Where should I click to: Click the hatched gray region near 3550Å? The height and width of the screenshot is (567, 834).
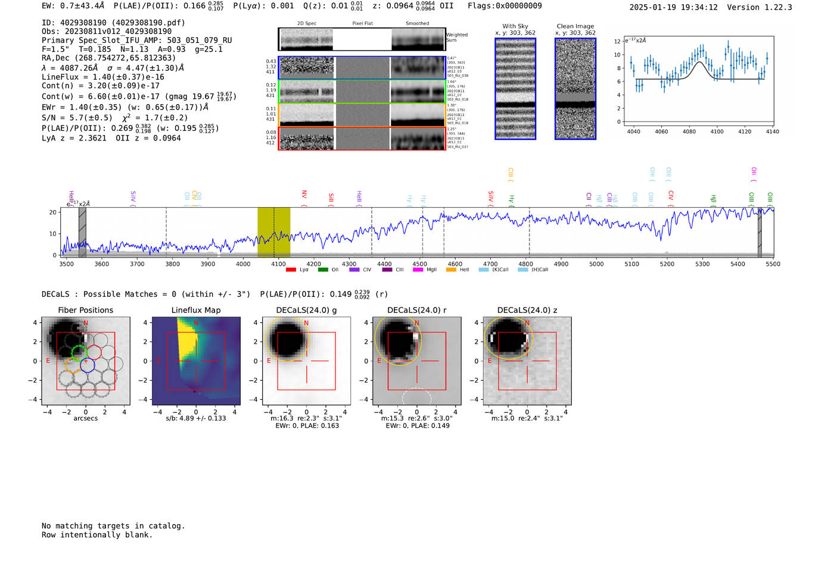(82, 232)
